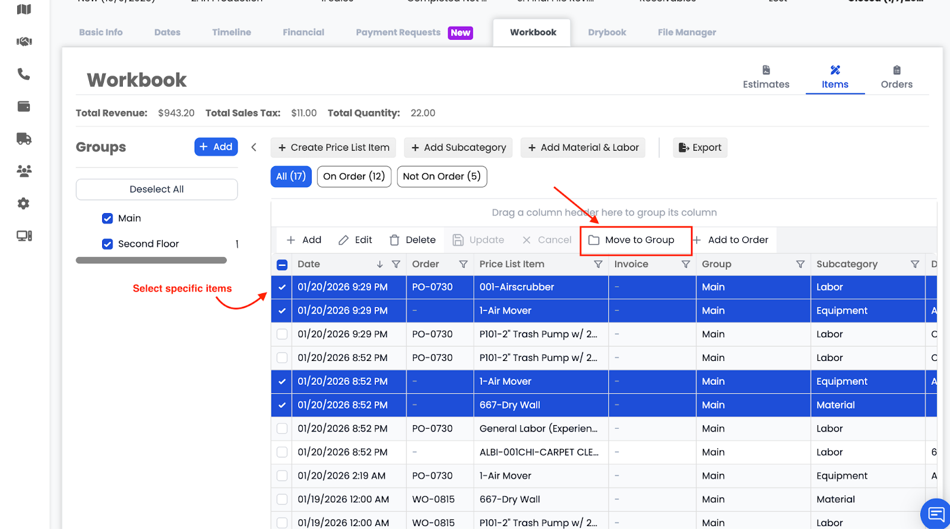The image size is (950, 529).
Task: Switch to the Estimates view
Action: (766, 78)
